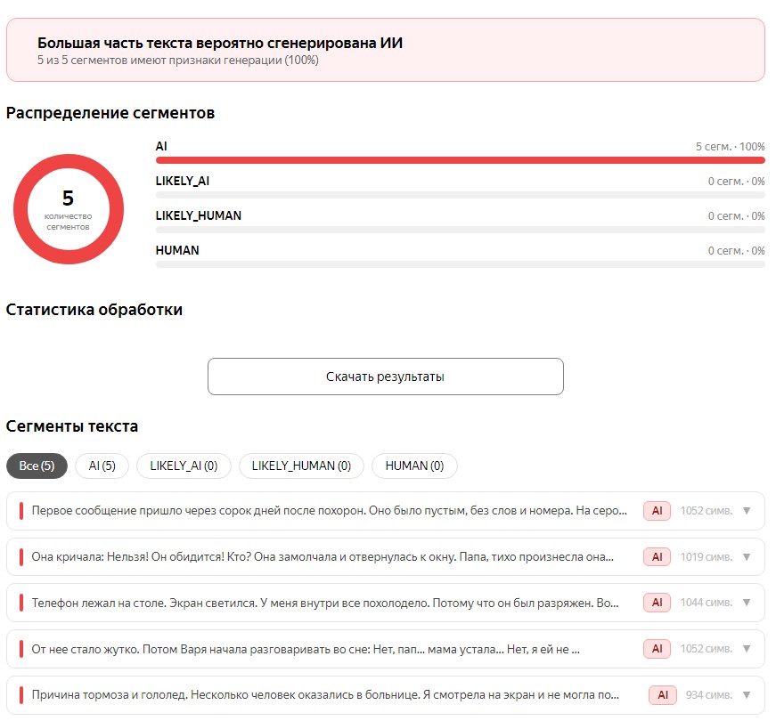Open the 'Телефон лежал на столе' segment text
The image size is (776, 721).
(325, 603)
